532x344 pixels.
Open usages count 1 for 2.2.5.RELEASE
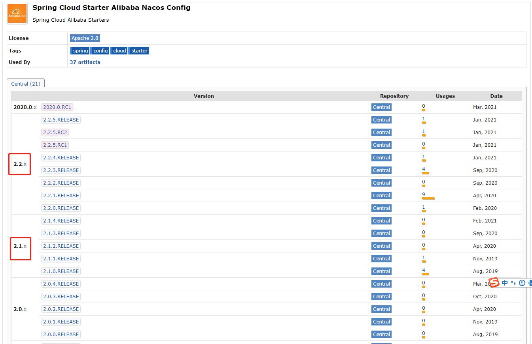pos(424,119)
